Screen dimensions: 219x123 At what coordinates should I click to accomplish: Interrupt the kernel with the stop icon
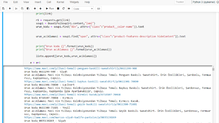58,9
